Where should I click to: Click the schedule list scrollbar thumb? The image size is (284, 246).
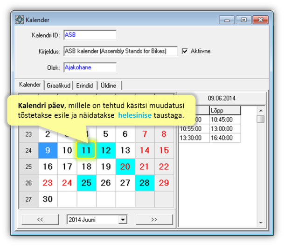[261, 119]
